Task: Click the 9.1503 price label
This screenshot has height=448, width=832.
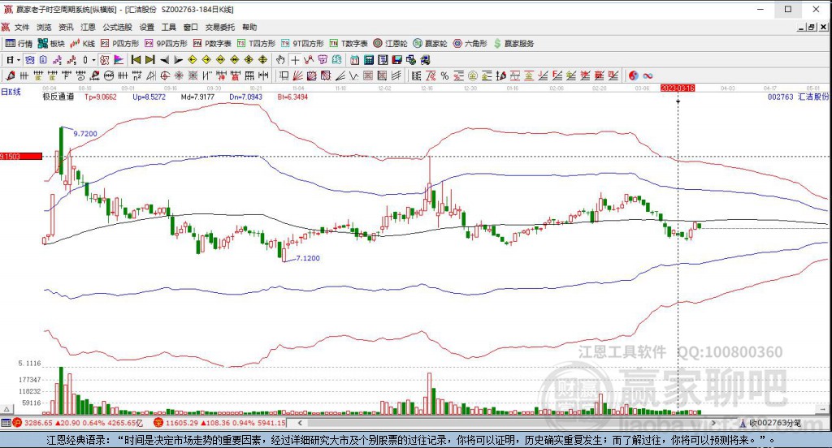Action: point(20,157)
